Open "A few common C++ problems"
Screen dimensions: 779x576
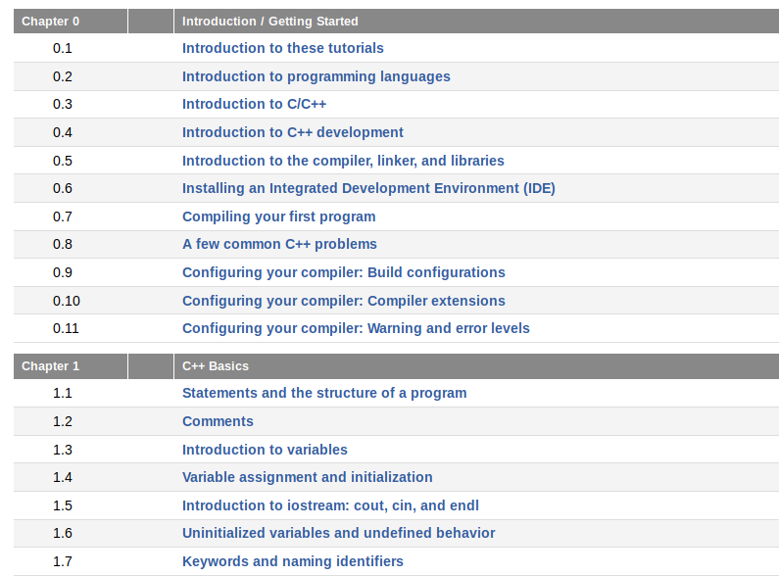279,244
